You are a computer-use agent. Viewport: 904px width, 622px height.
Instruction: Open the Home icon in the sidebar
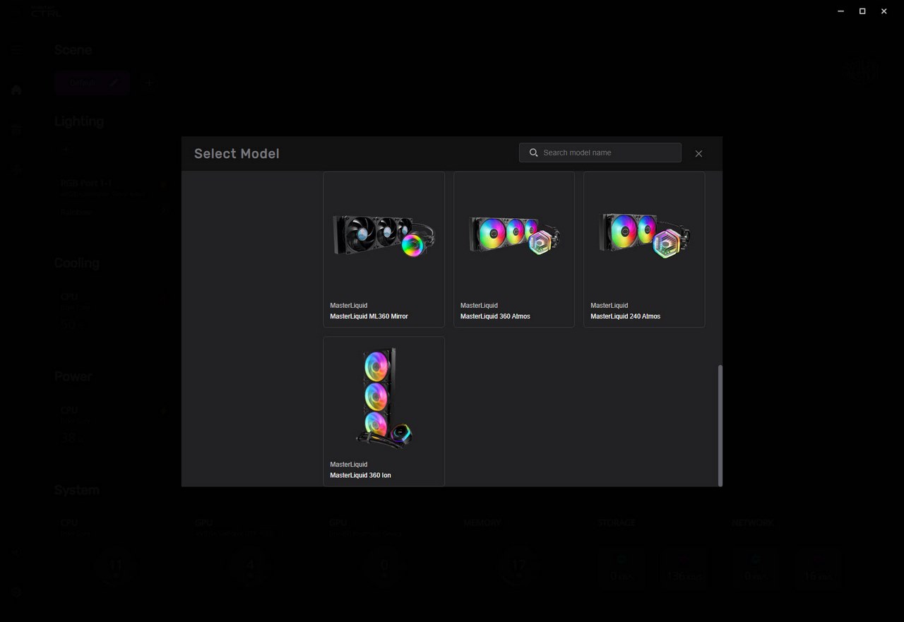click(16, 90)
